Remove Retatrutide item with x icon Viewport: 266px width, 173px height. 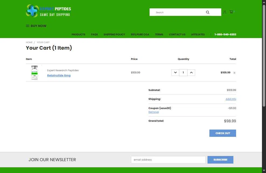[x=234, y=73]
